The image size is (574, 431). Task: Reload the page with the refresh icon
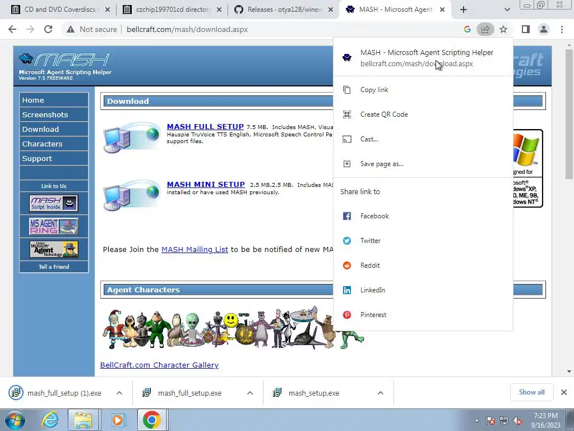coord(48,29)
